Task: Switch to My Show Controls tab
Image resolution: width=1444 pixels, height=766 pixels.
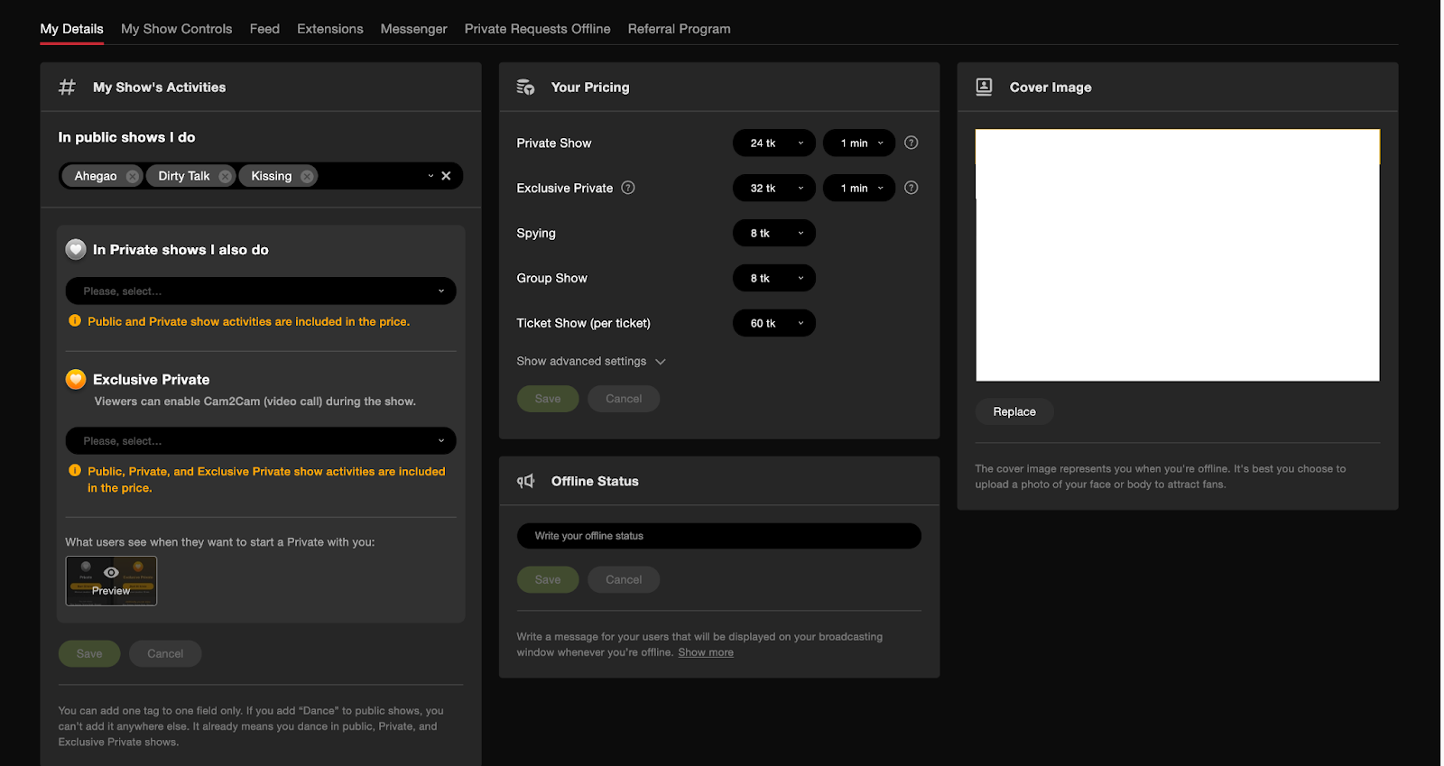Action: tap(177, 29)
